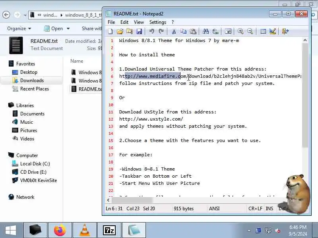
Task: Open the ? help menu in Notepad2
Action: (173, 22)
